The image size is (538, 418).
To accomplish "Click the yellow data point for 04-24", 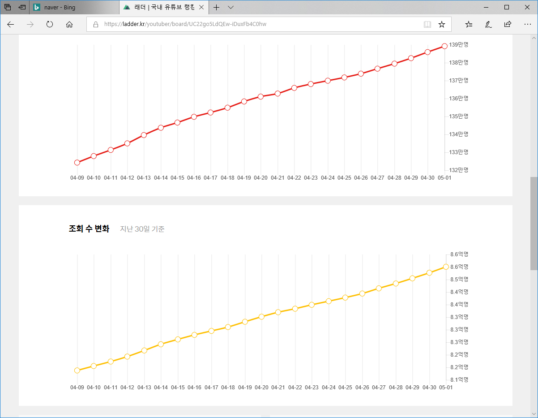I will 329,301.
